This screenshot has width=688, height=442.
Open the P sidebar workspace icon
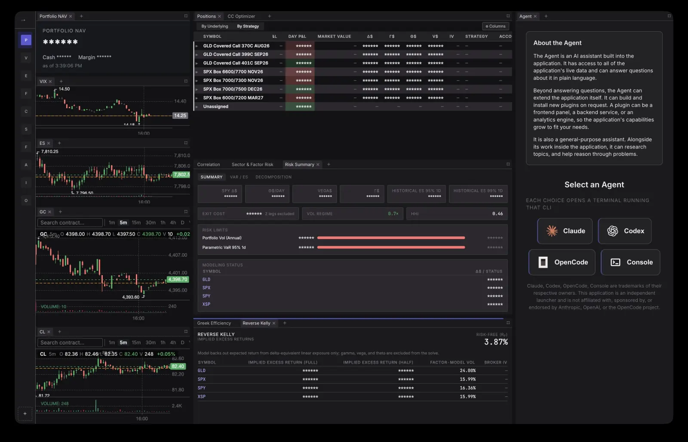[26, 40]
